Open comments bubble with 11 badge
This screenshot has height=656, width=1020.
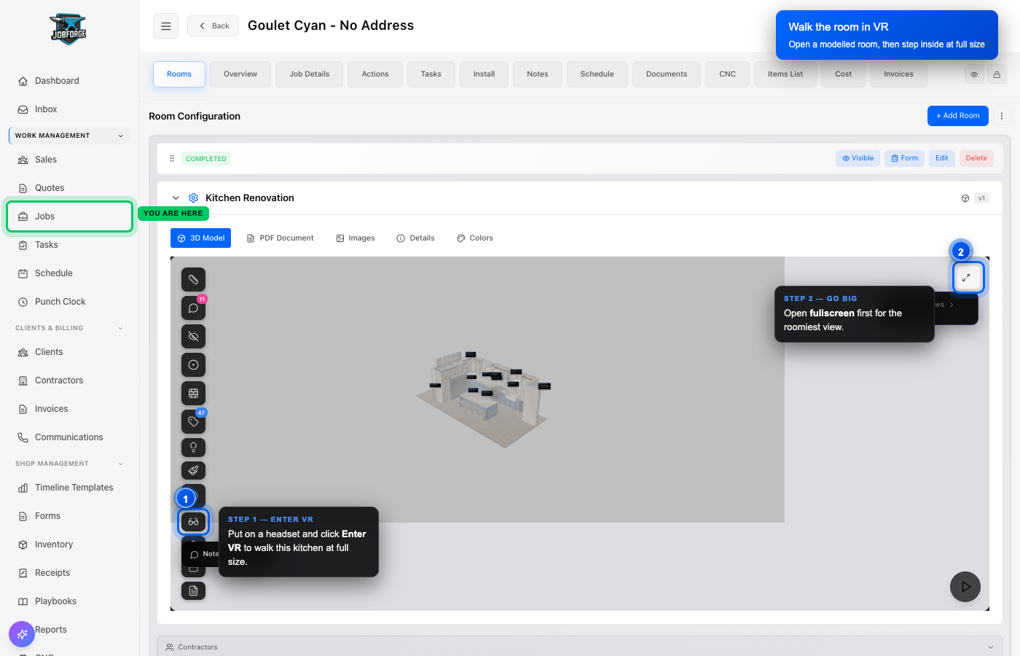pos(193,308)
